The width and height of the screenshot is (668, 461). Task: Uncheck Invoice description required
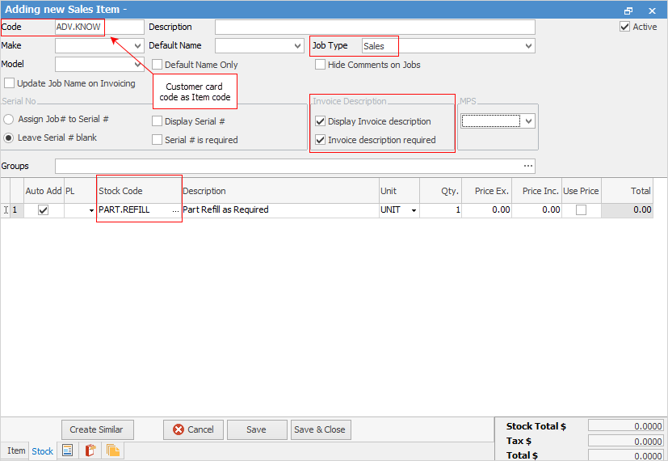(320, 139)
